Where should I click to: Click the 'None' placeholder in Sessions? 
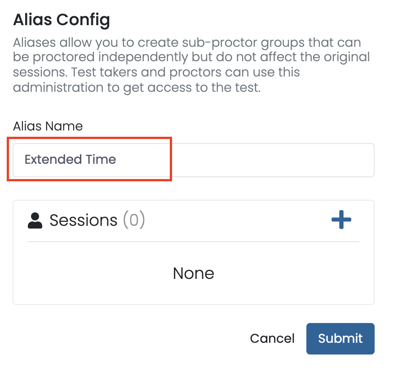coord(193,273)
